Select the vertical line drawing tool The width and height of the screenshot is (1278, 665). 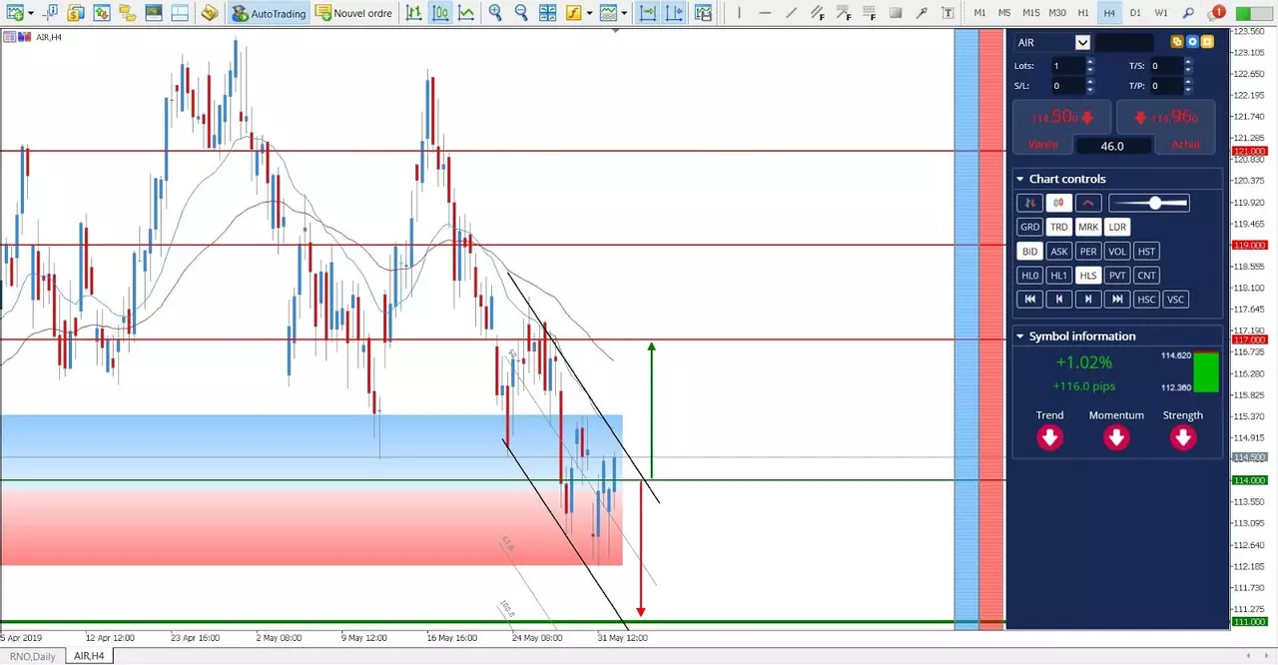tap(737, 13)
